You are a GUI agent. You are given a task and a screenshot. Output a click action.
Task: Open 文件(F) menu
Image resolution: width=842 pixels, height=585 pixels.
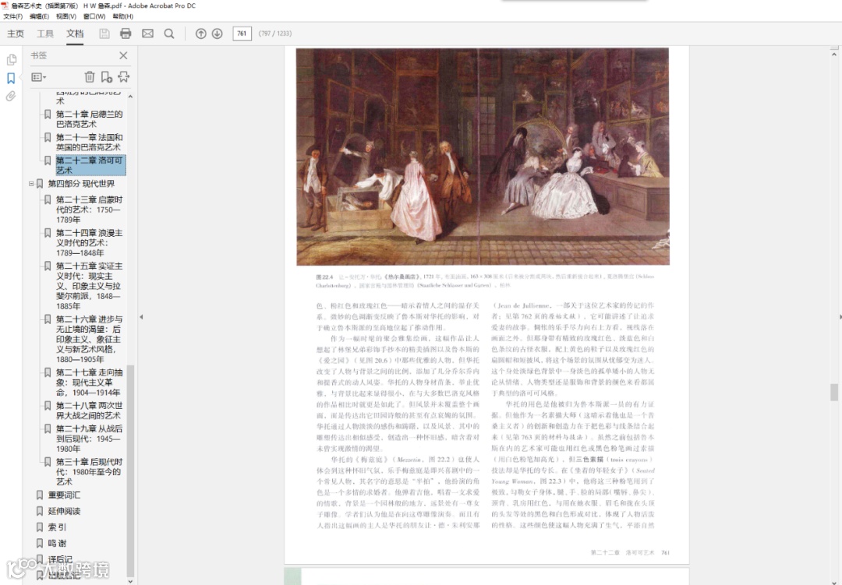[x=13, y=16]
